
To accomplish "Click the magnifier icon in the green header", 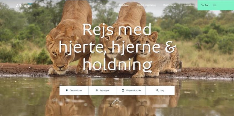I will click(x=203, y=5).
